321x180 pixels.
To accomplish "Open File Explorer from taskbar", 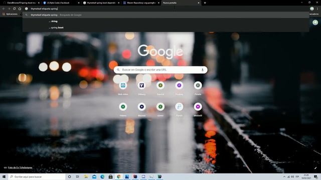I will pos(86,176).
